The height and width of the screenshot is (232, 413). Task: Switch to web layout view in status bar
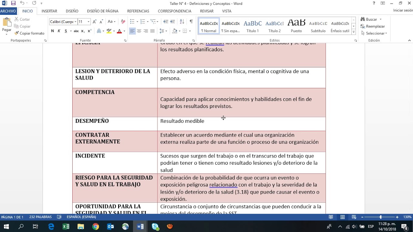pos(354,217)
